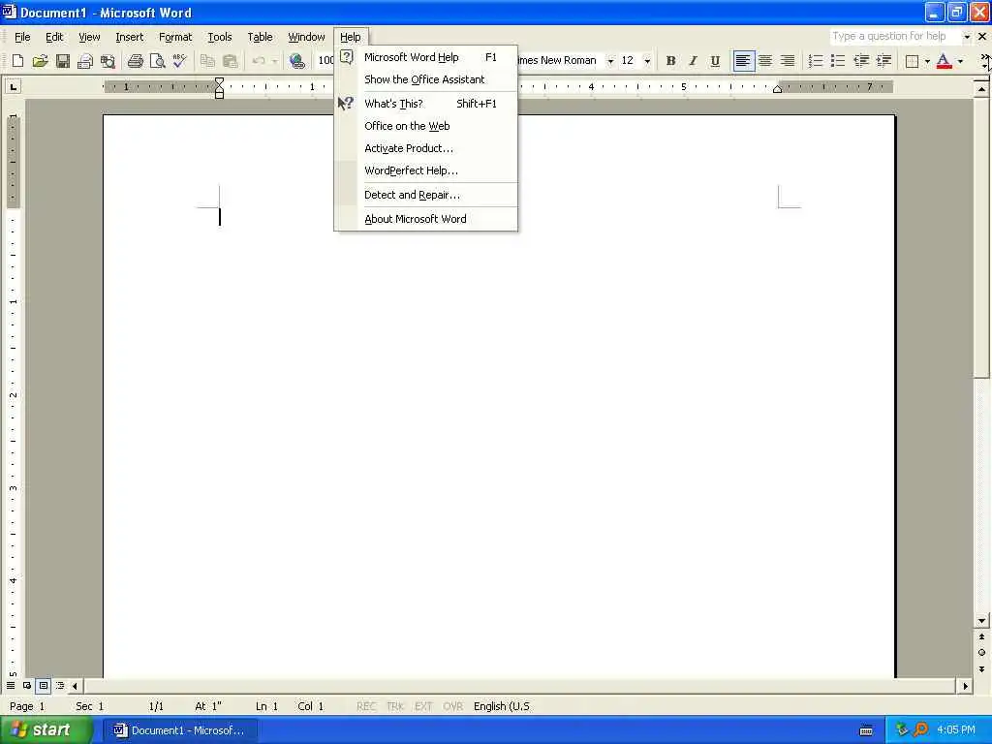
Task: Click Decrease Indent icon
Action: 860,61
